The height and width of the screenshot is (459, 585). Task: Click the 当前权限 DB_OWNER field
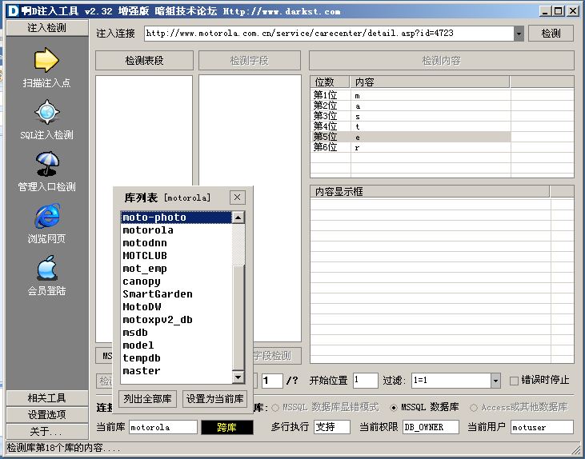[x=431, y=427]
